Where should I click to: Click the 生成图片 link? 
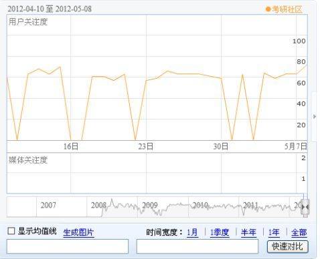(78, 232)
